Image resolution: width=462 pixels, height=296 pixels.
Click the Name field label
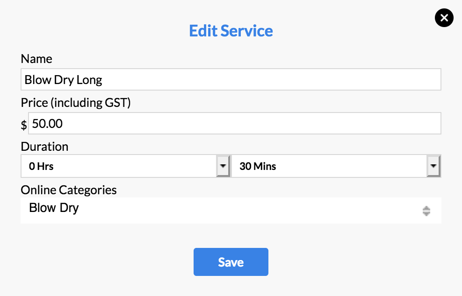(x=36, y=59)
